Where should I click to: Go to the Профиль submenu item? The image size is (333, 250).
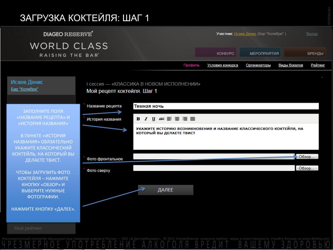click(191, 65)
